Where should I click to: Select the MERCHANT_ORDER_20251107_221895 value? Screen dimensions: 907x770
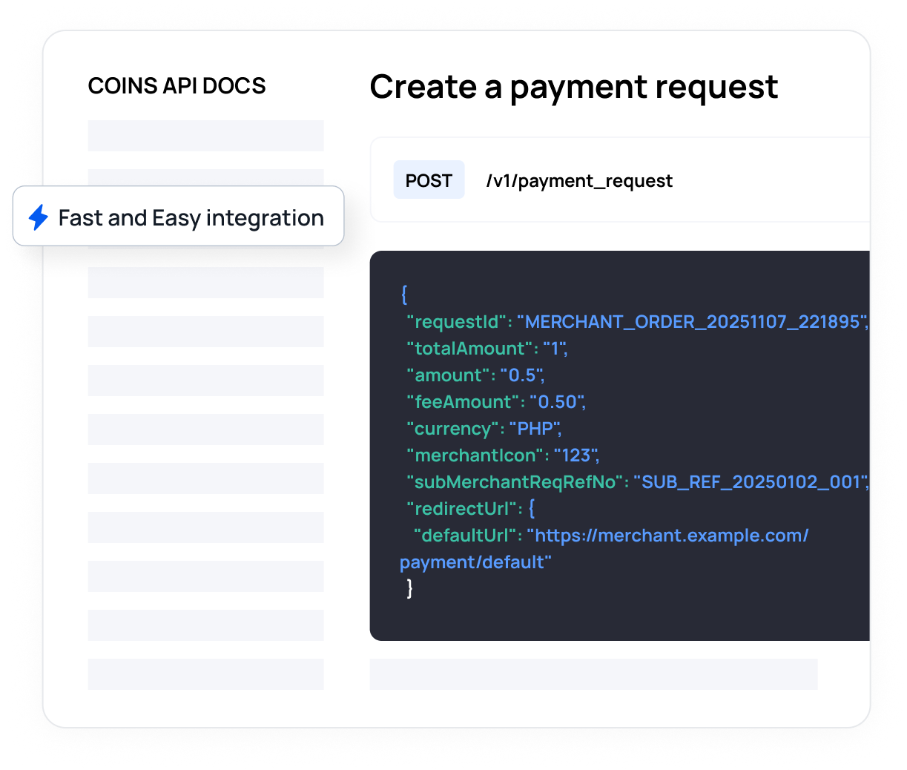click(692, 322)
